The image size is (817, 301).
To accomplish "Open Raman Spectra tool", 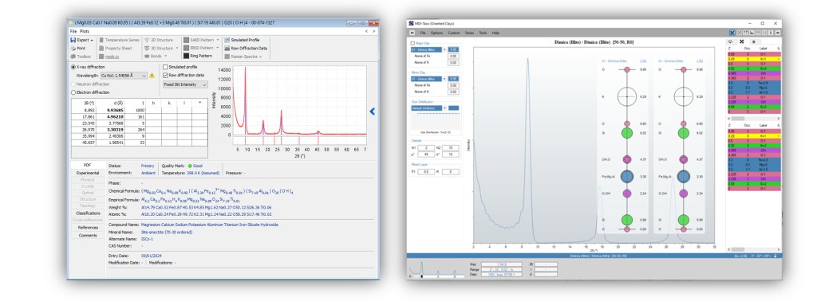I will click(243, 57).
